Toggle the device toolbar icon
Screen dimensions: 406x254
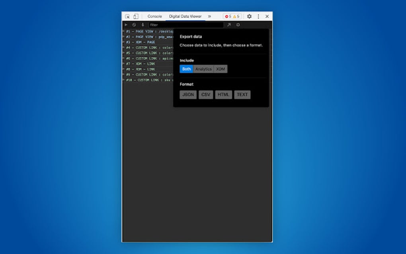coord(136,16)
